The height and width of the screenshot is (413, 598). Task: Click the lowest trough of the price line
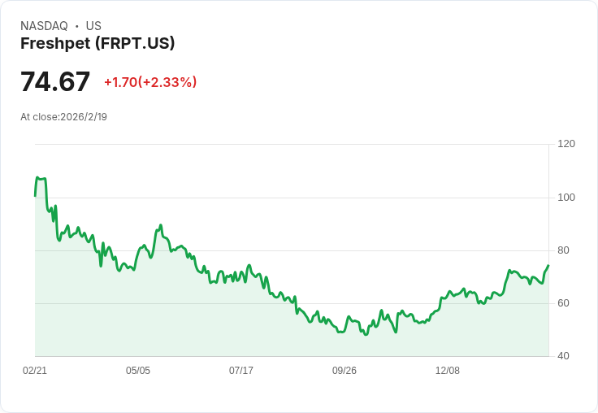click(x=366, y=334)
